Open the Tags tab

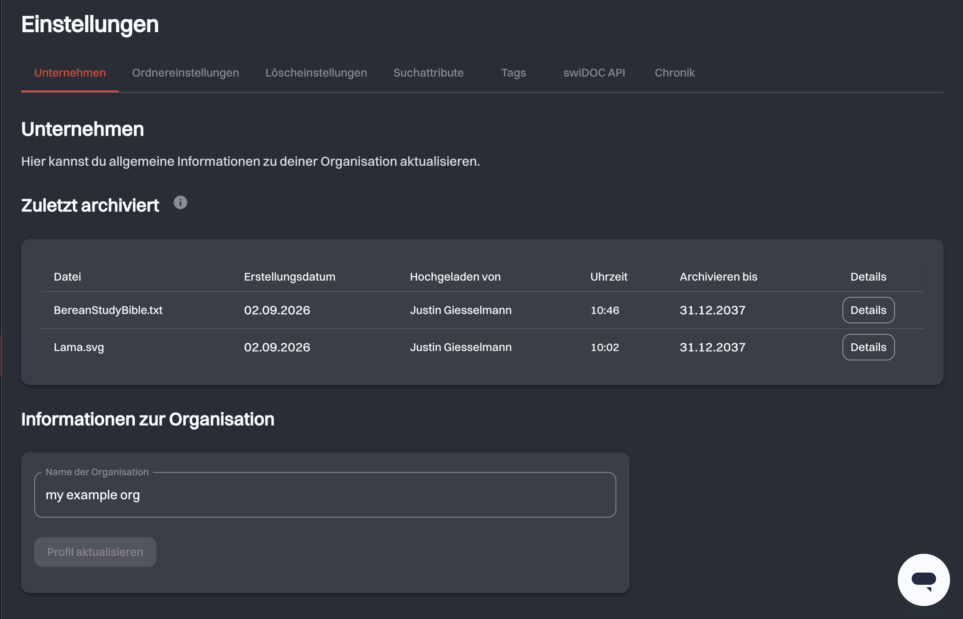tap(513, 73)
